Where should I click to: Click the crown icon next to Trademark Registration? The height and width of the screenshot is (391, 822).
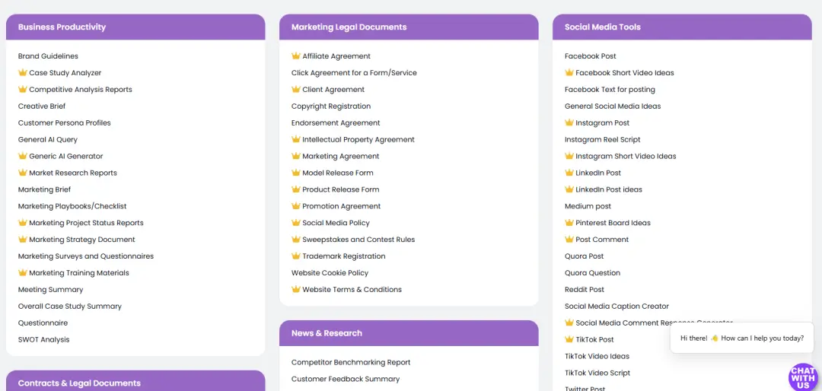pos(296,256)
